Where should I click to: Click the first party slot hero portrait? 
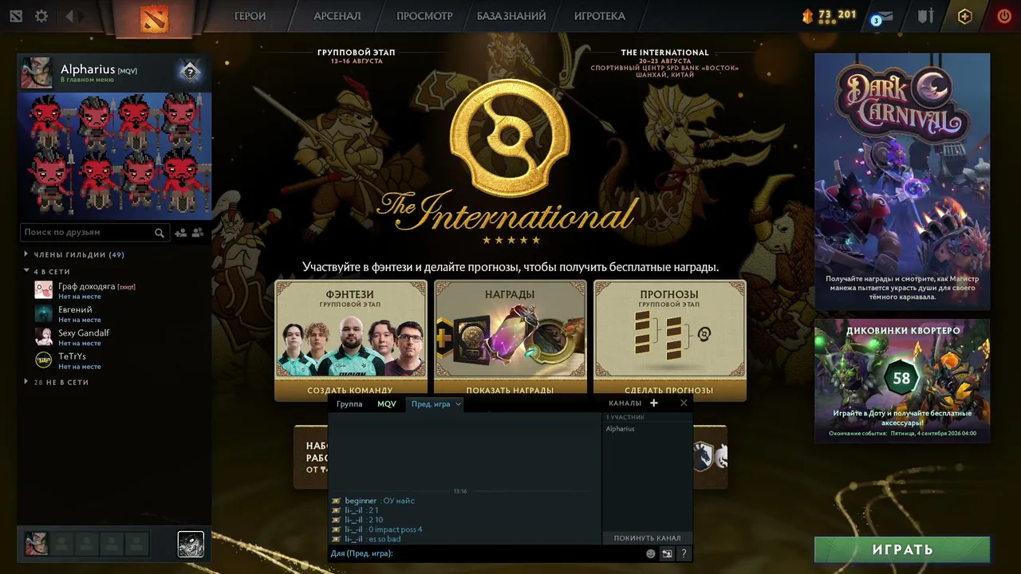(x=37, y=544)
